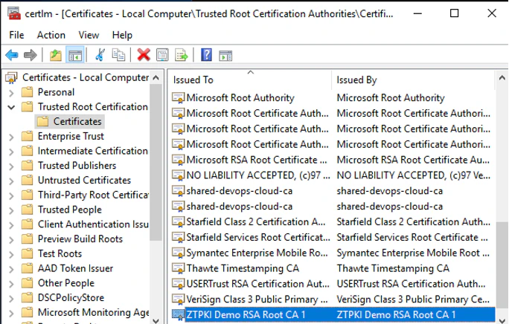
Task: Click the DSCPolicyStore folder icon
Action: click(x=28, y=297)
